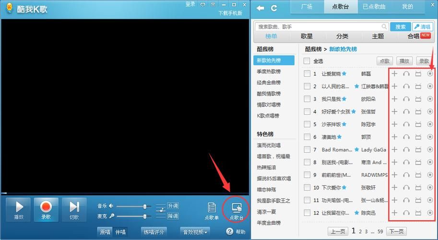Click the MV icon for 沙茶拌饭
Image resolution: width=438 pixels, height=240 pixels.
coord(418,124)
